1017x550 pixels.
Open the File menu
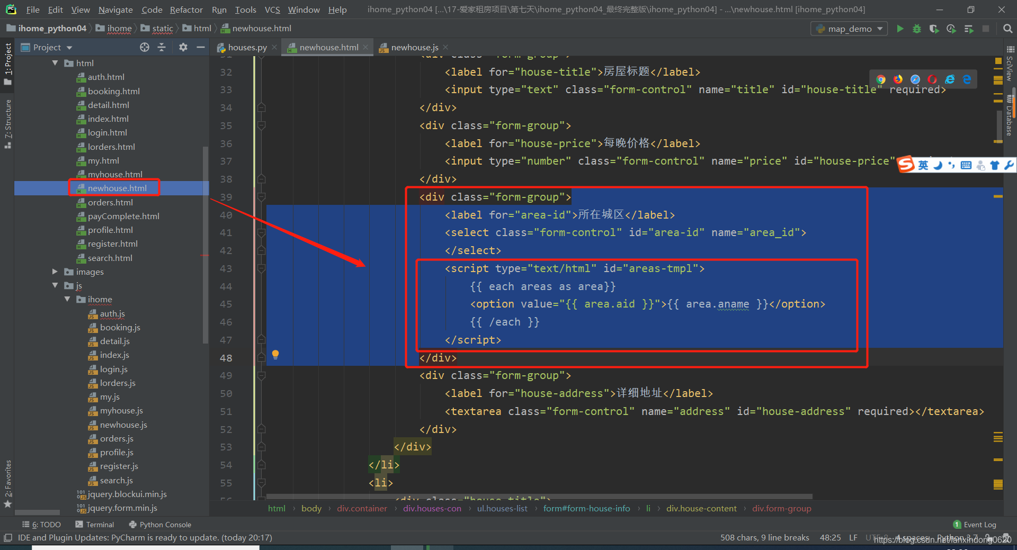pos(33,10)
